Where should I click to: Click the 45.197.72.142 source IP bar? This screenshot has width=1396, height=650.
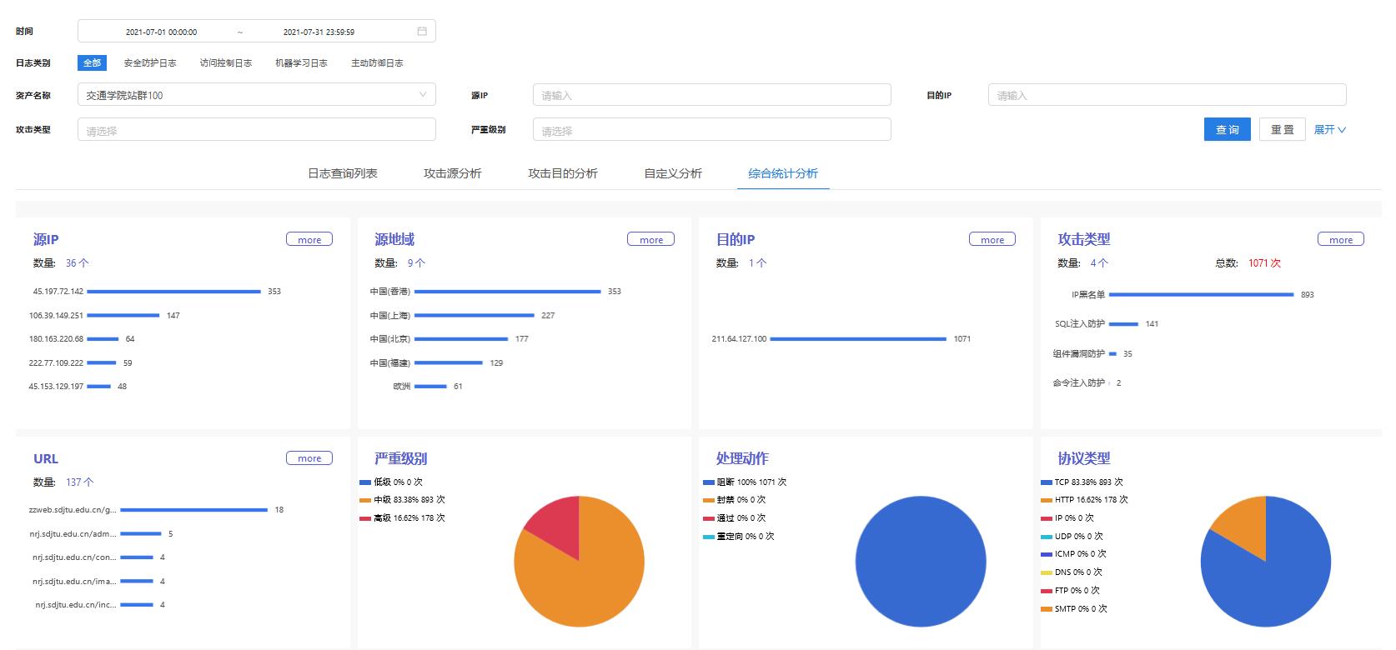(173, 292)
